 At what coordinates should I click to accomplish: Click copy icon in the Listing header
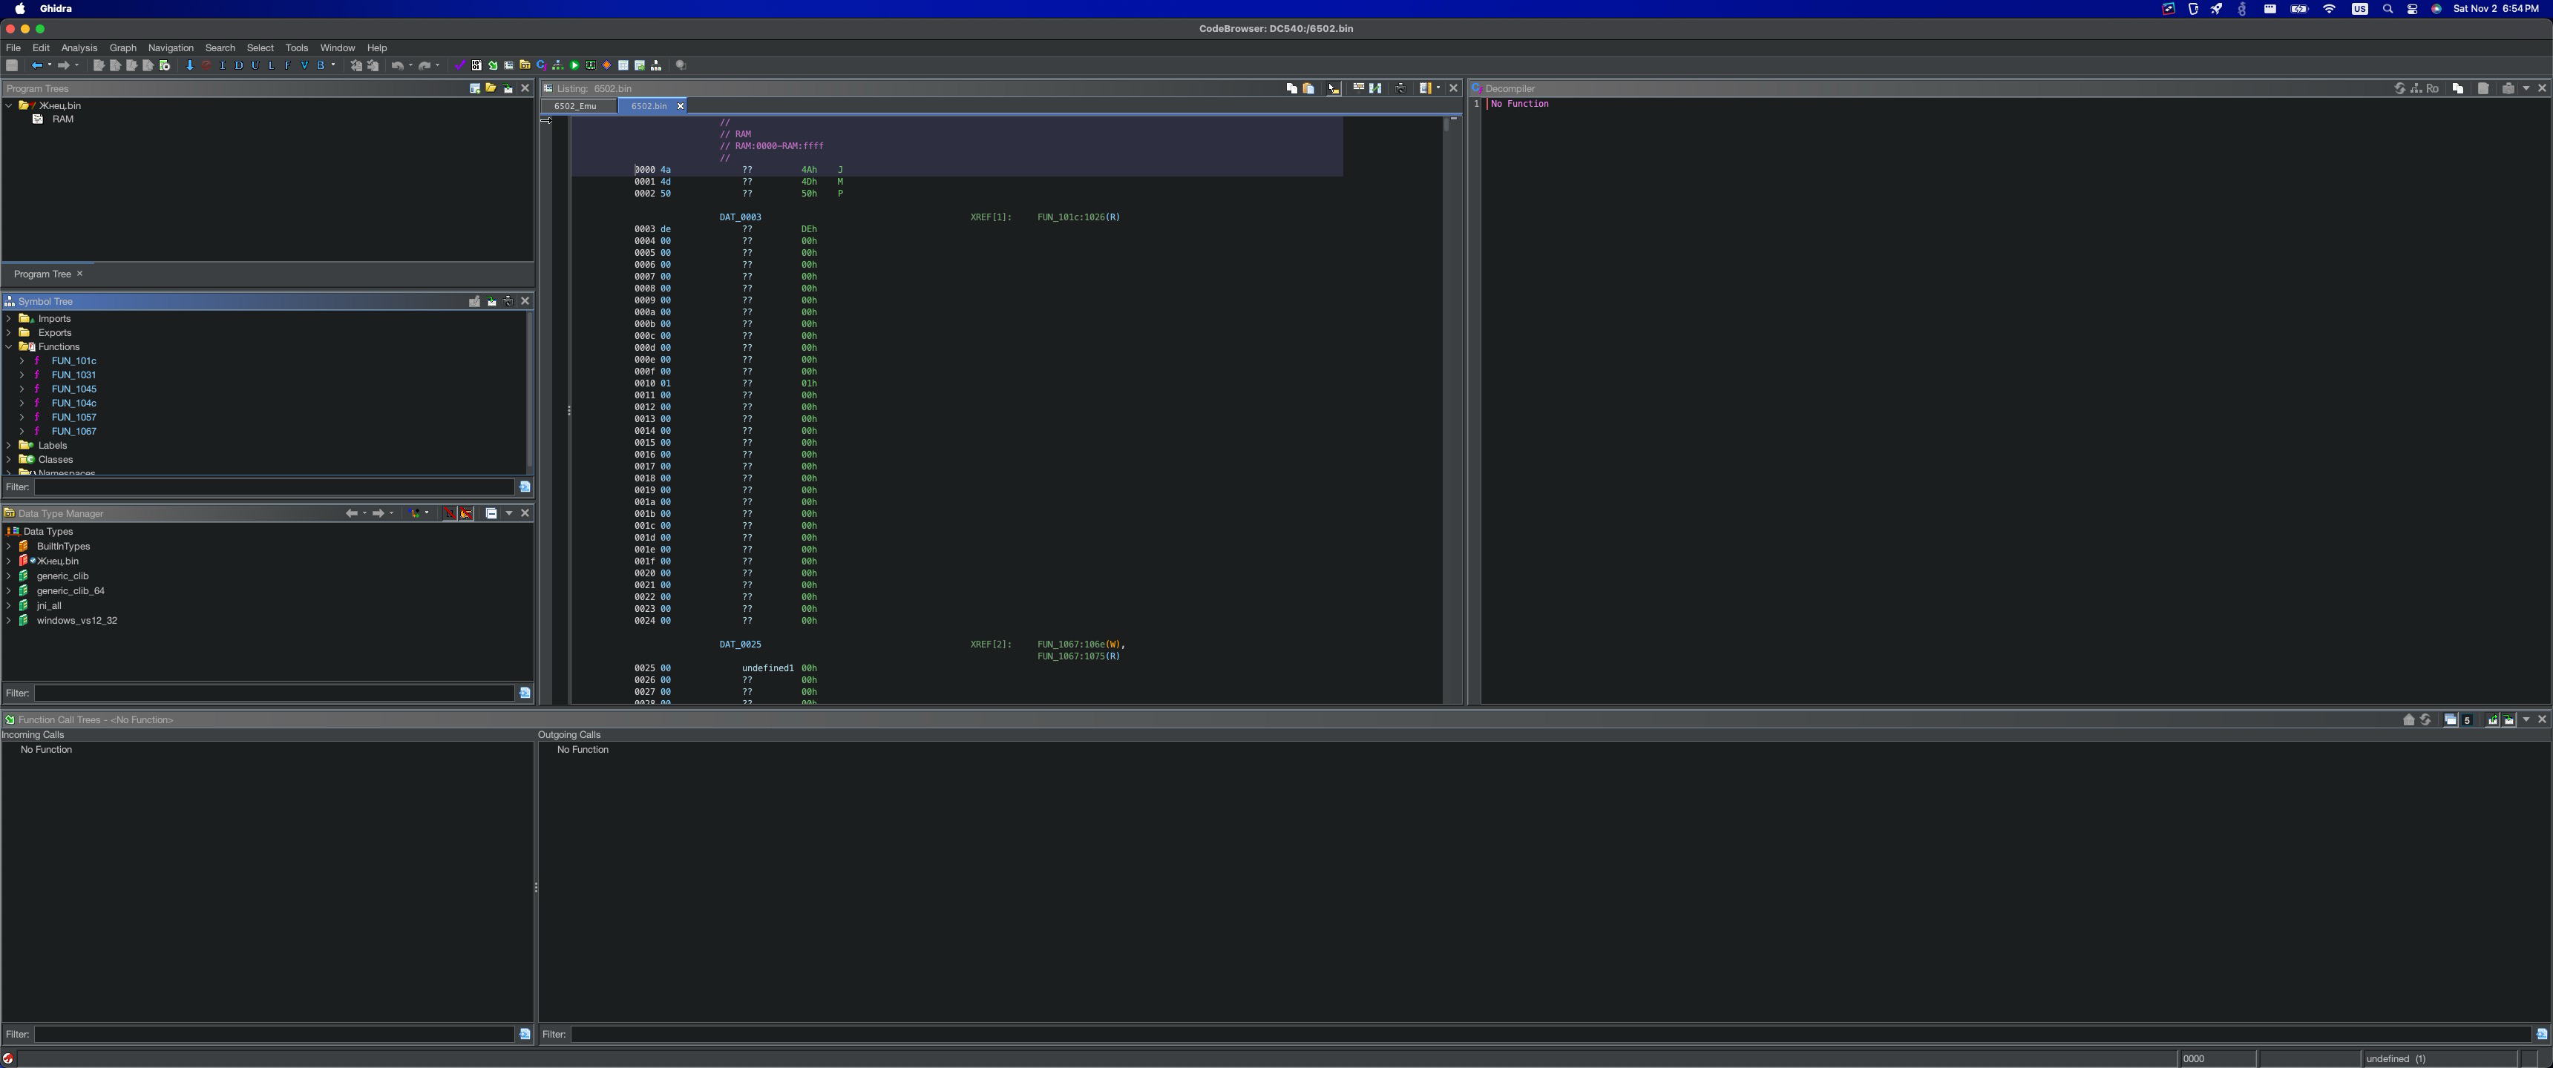coord(1292,88)
